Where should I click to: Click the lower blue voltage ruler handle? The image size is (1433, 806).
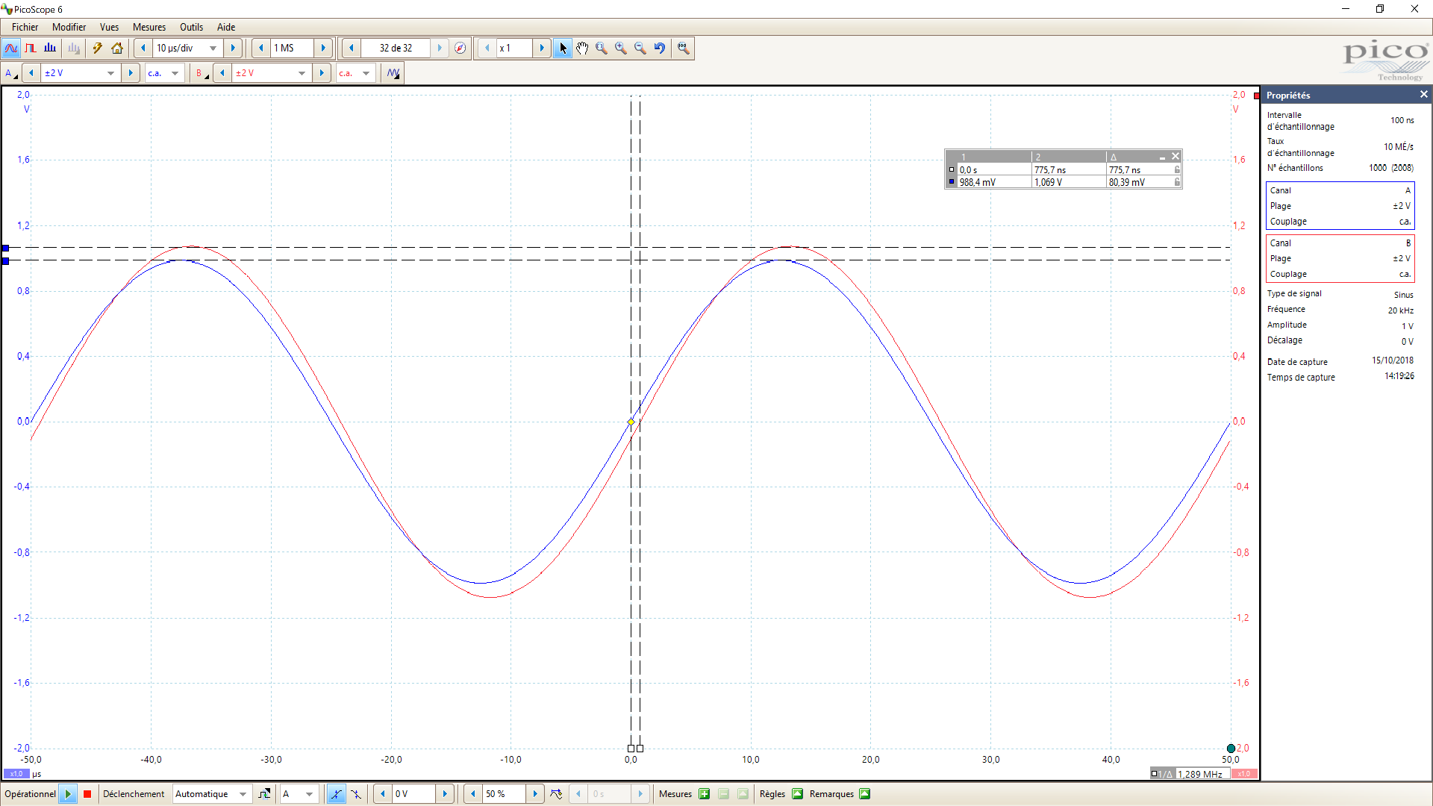click(x=5, y=261)
